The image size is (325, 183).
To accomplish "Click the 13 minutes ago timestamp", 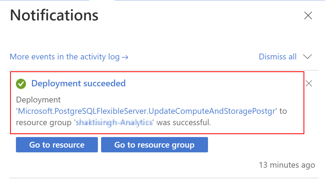I will tap(287, 165).
